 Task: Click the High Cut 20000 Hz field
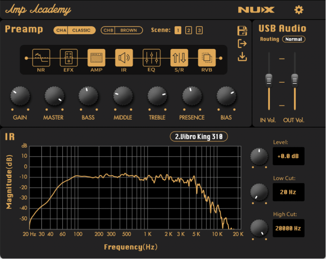click(289, 228)
